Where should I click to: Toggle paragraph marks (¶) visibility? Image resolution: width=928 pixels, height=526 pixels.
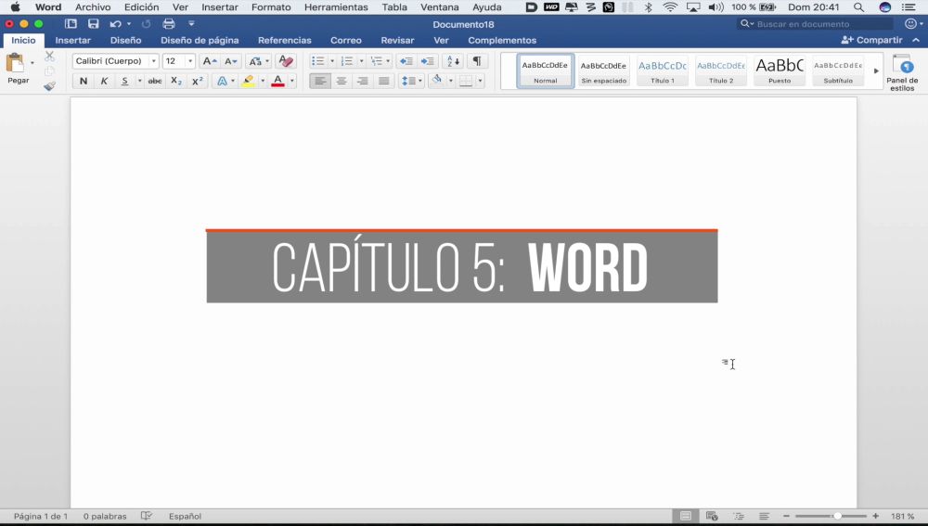(x=477, y=61)
